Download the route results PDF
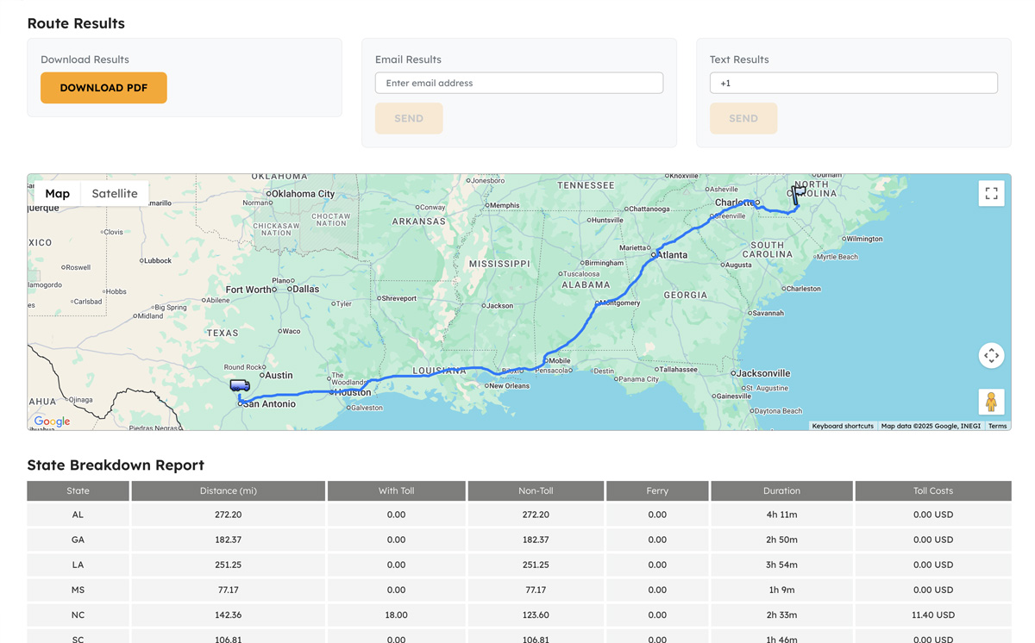The width and height of the screenshot is (1035, 643). point(103,88)
